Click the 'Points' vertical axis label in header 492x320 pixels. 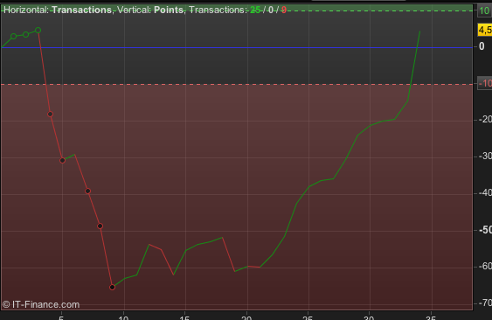click(169, 10)
